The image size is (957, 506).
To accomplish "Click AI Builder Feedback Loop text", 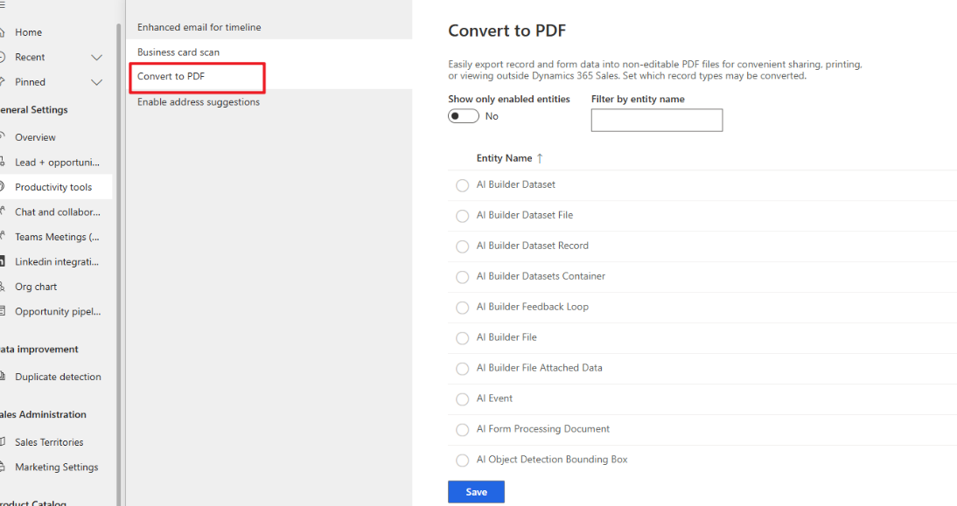I will click(532, 307).
